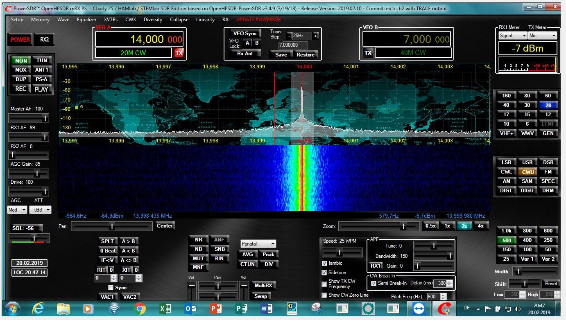Uncheck the Sidetone checkbox
Screen dimensions: 566x320
(x=325, y=273)
